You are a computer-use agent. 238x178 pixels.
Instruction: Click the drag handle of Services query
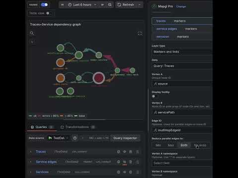click(x=137, y=172)
